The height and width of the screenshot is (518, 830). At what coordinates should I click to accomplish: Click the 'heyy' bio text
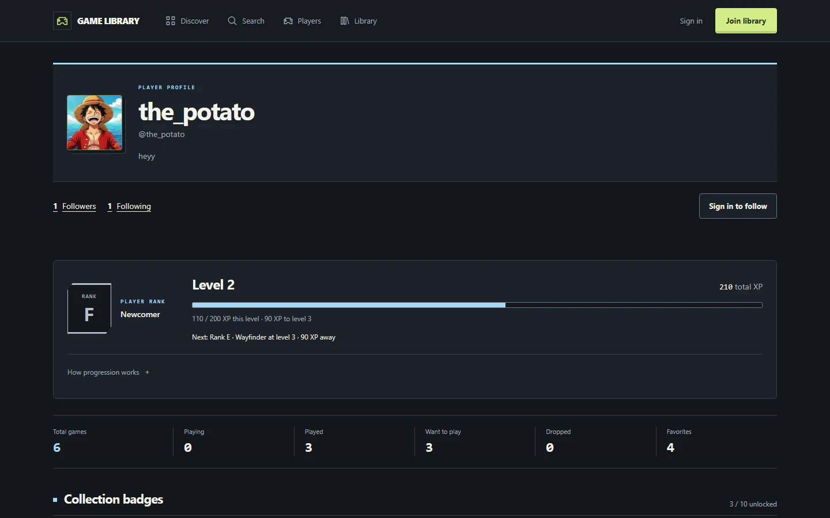pos(146,156)
